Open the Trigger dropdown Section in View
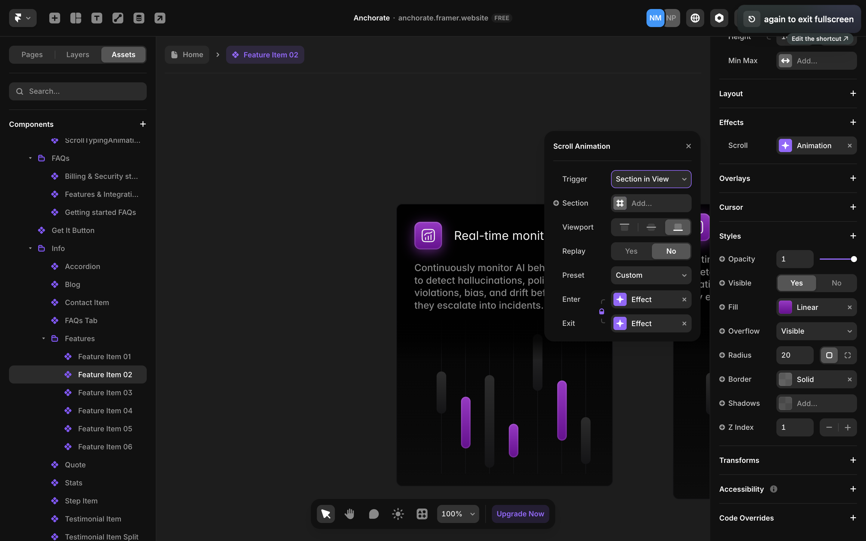This screenshot has height=541, width=866. click(x=651, y=179)
